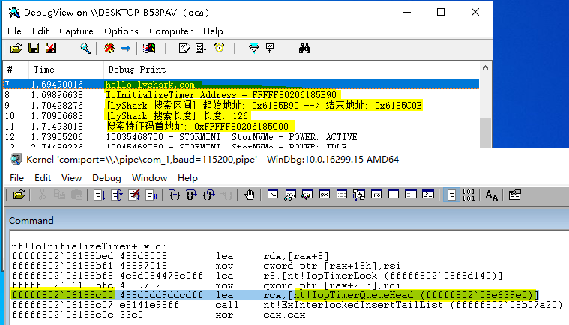Toggle Source Mode Off binary icon
The image size is (569, 325).
(468, 195)
